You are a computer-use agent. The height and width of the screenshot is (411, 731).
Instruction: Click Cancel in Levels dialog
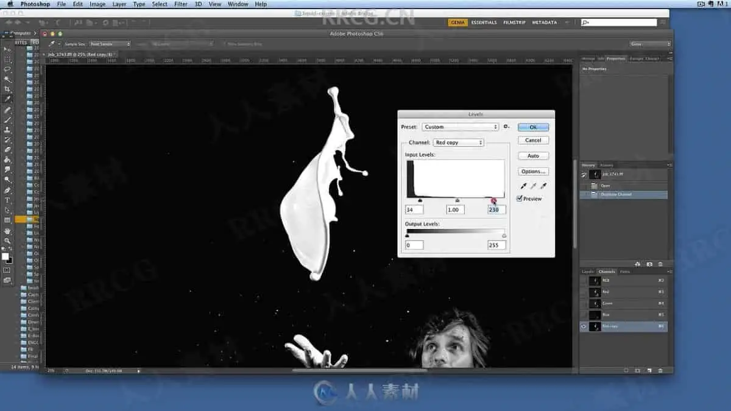[x=533, y=140]
